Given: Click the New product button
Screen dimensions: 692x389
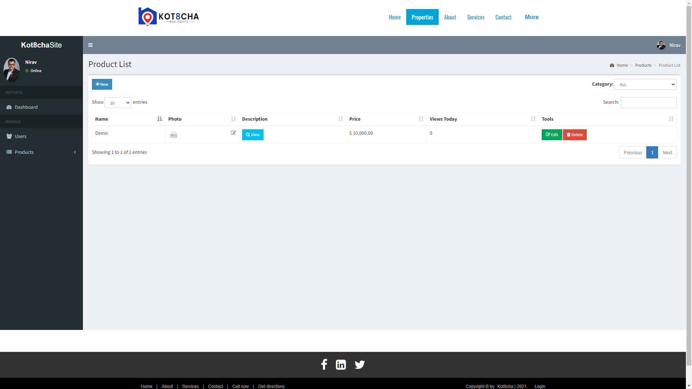Looking at the screenshot, I should tap(102, 84).
